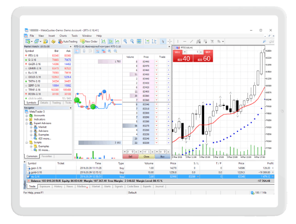
Task: Open the File menu
Action: click(x=32, y=36)
